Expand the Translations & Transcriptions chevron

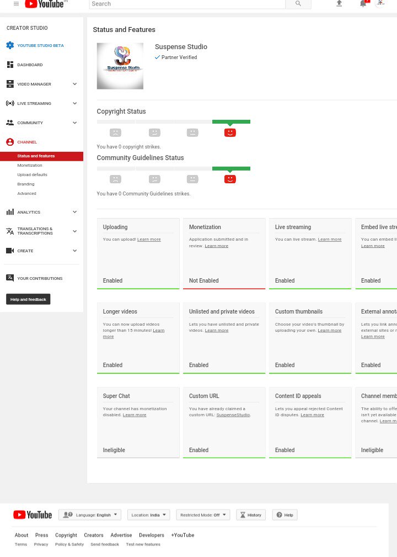[74, 231]
